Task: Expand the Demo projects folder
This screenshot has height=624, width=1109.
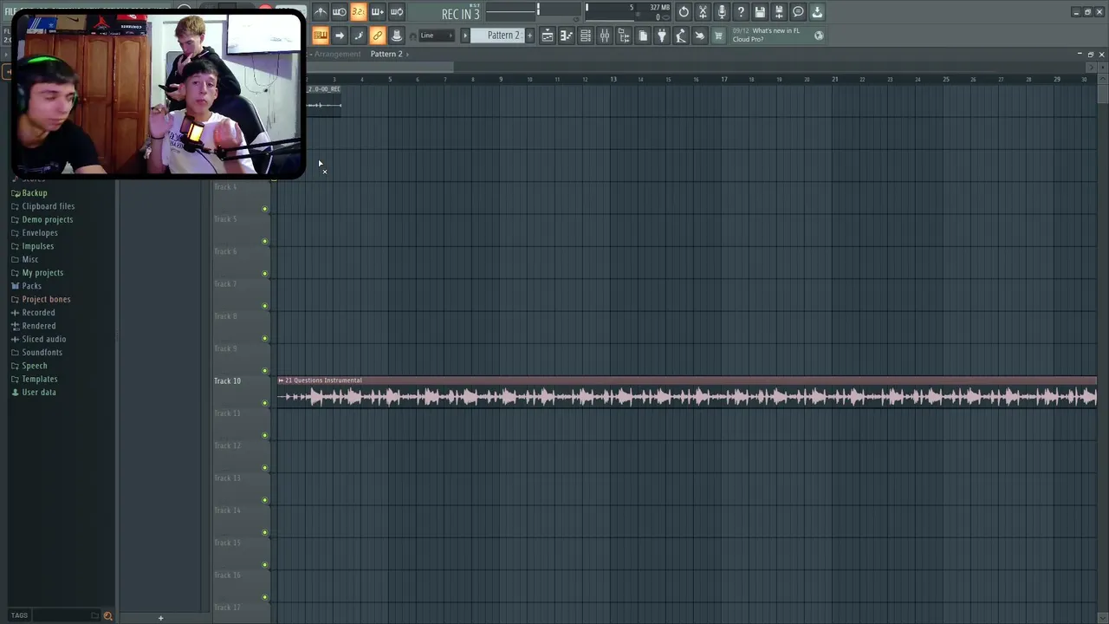Action: pyautogui.click(x=42, y=219)
